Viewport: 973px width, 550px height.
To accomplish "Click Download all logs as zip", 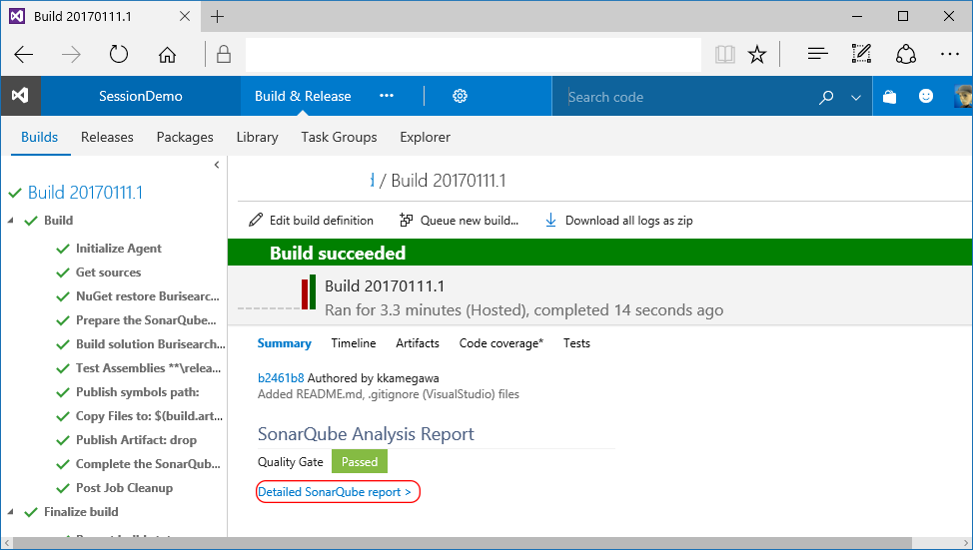I will point(618,221).
